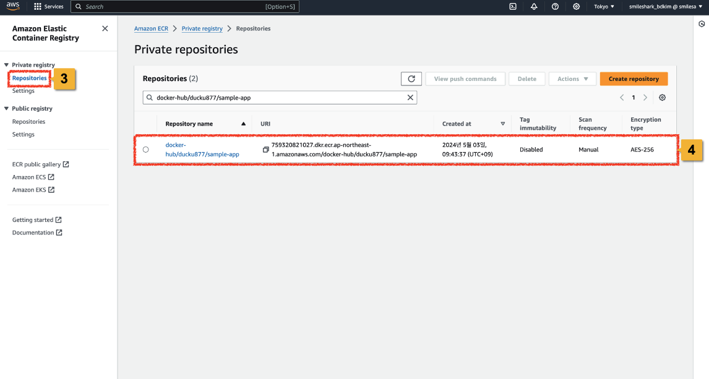The width and height of the screenshot is (709, 379).
Task: Open table preferences gear icon
Action: coord(662,98)
